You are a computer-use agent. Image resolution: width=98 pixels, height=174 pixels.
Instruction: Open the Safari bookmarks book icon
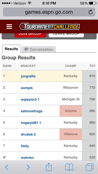click(69, 167)
